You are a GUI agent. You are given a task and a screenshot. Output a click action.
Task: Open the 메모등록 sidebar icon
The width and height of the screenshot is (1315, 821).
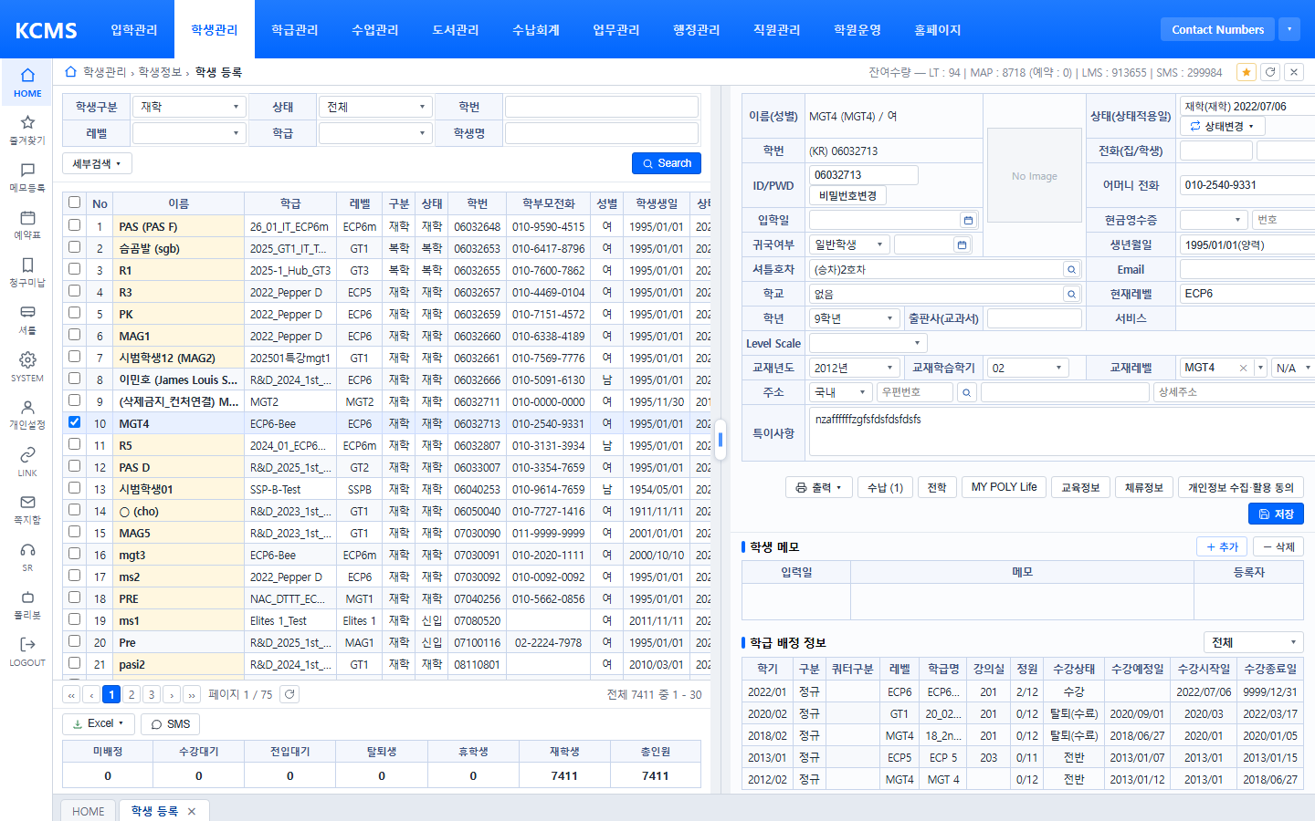point(27,177)
